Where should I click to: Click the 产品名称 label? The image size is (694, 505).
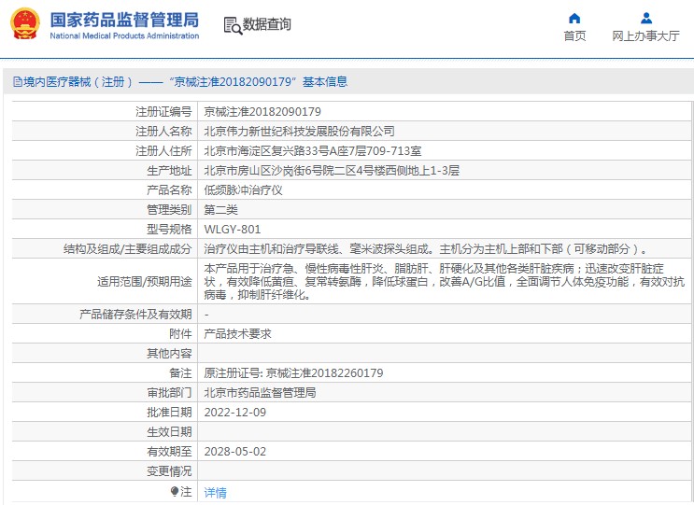169,190
